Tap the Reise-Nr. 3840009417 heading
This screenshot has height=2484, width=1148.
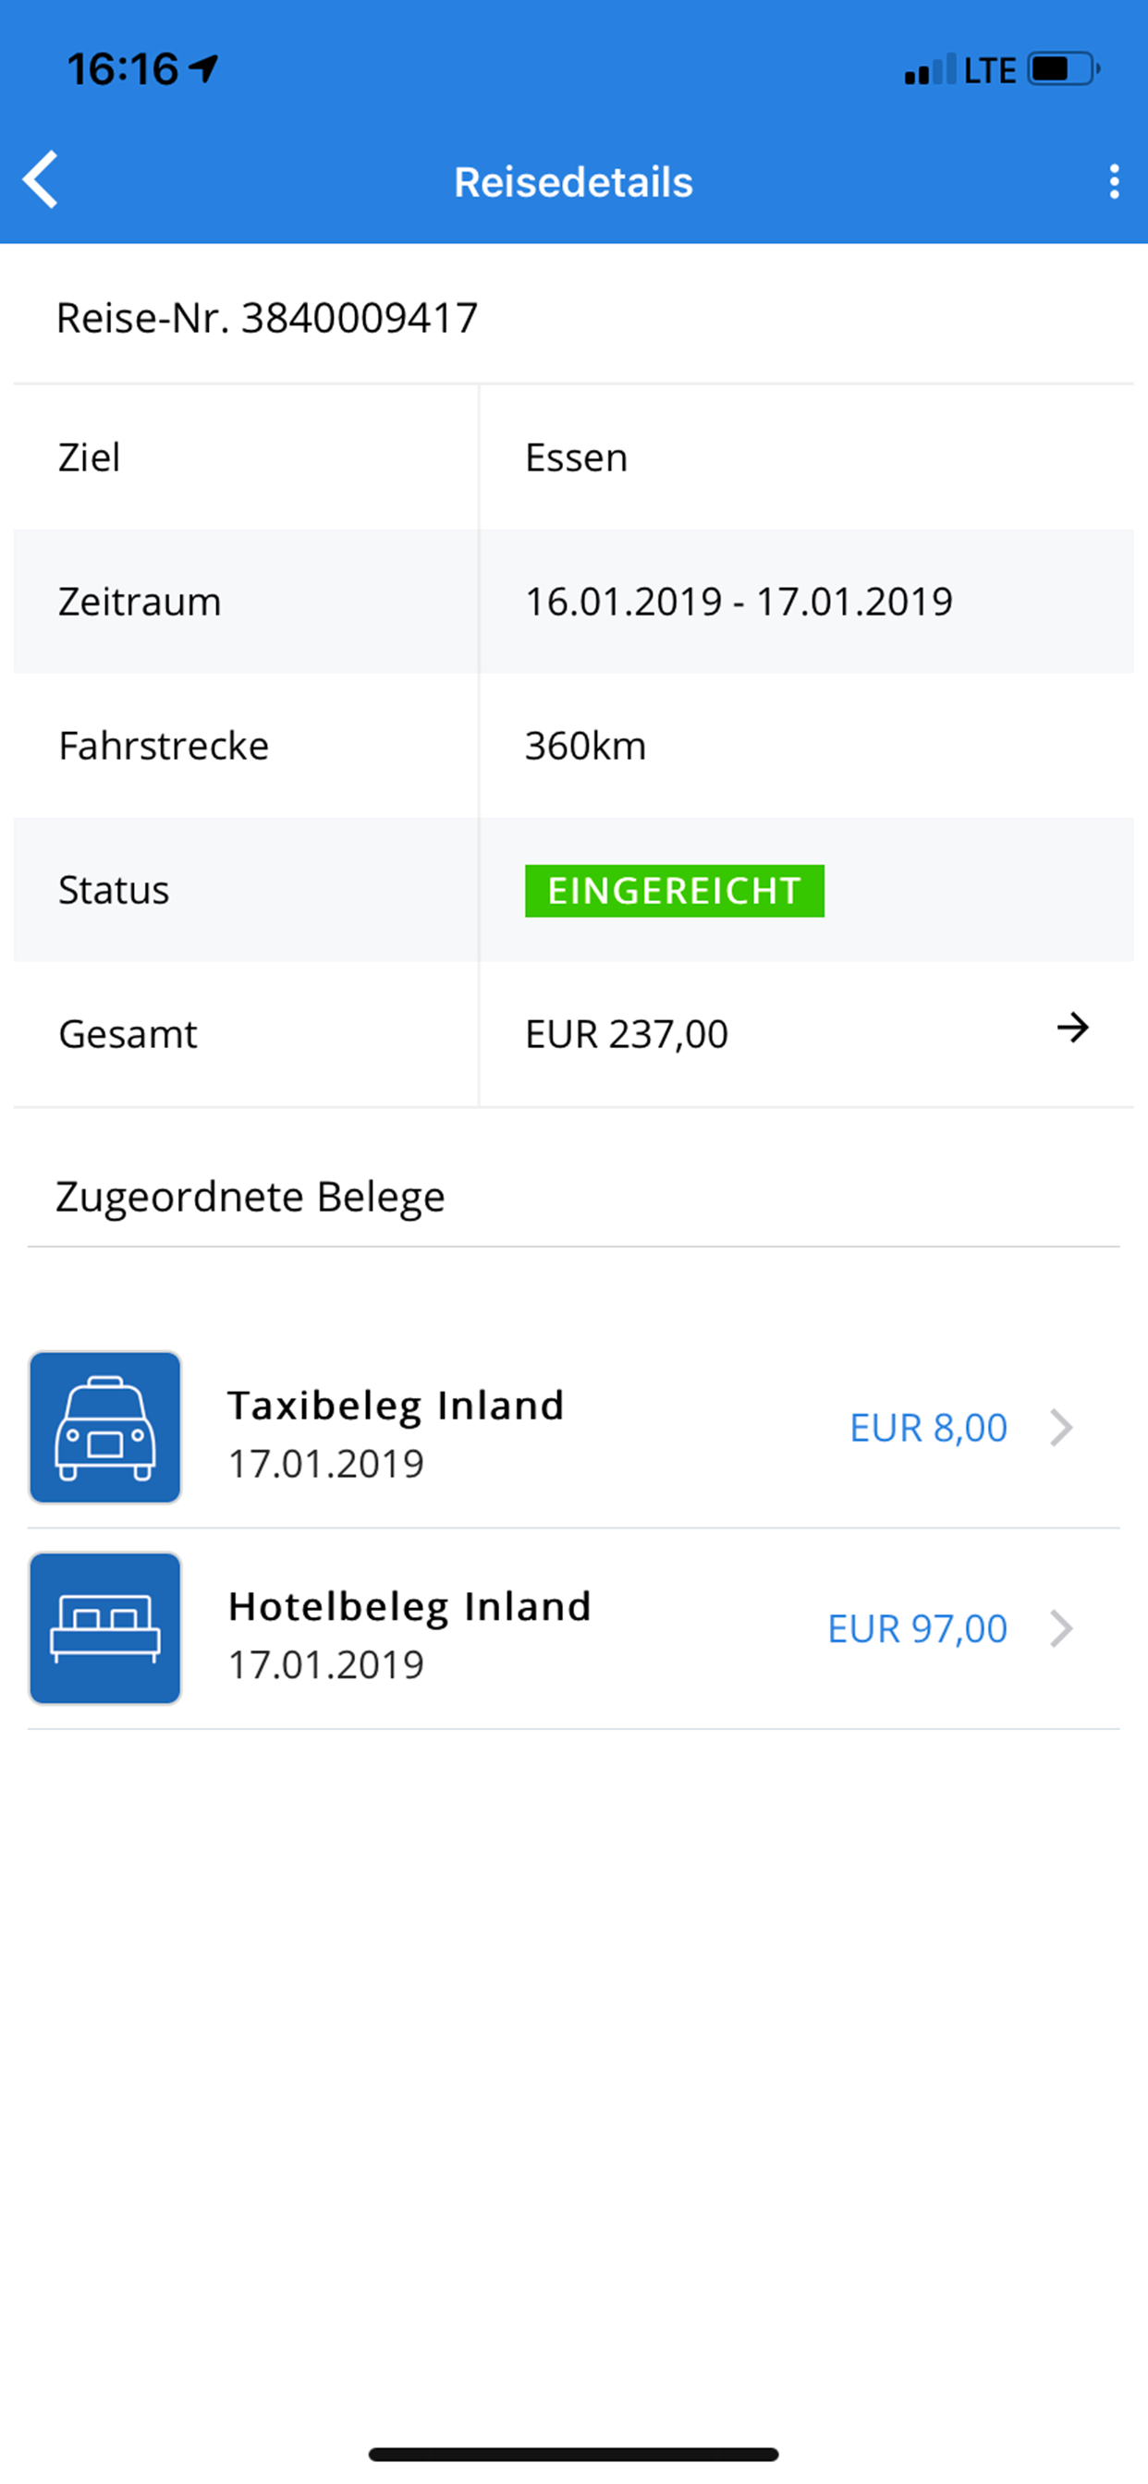pyautogui.click(x=267, y=318)
